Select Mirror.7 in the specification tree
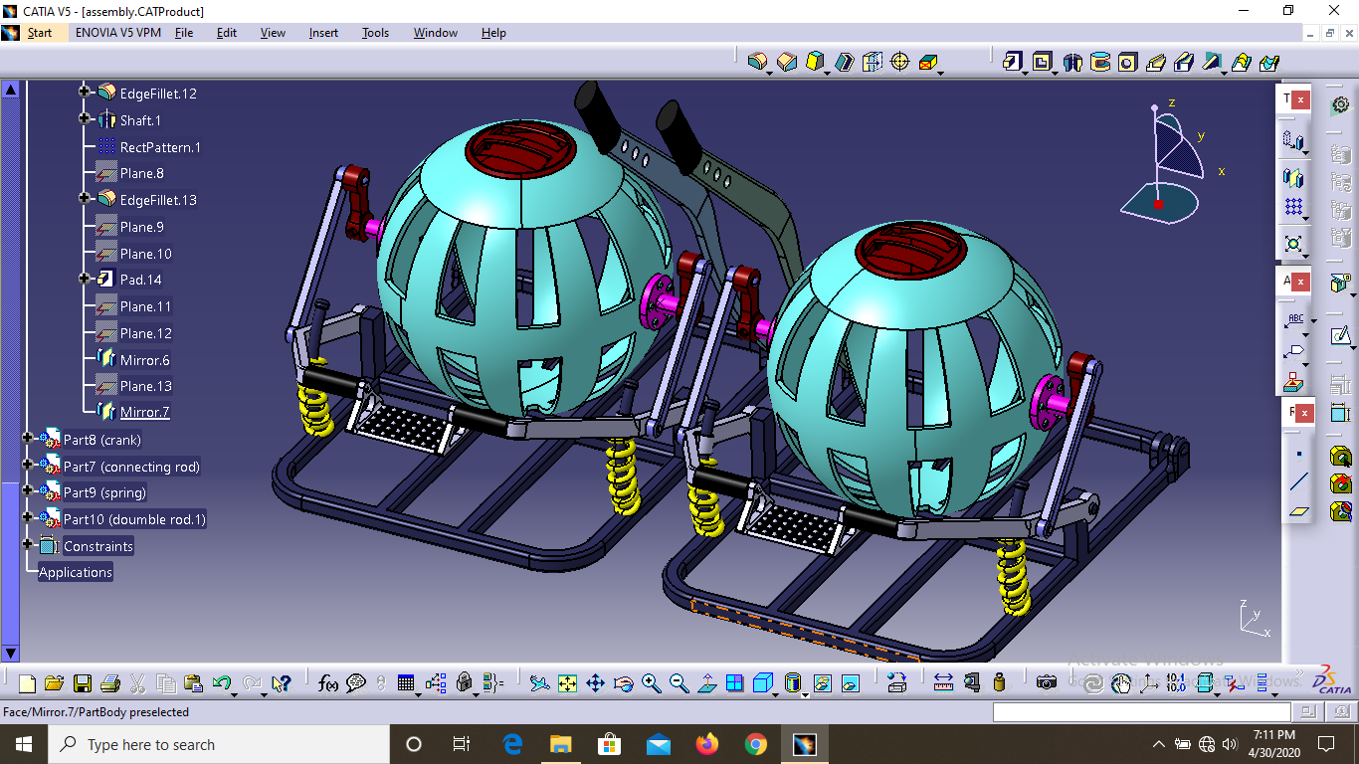The width and height of the screenshot is (1359, 764). [145, 412]
